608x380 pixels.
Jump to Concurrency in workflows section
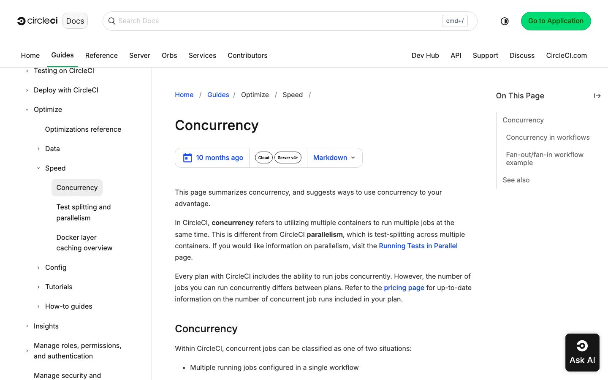[548, 137]
